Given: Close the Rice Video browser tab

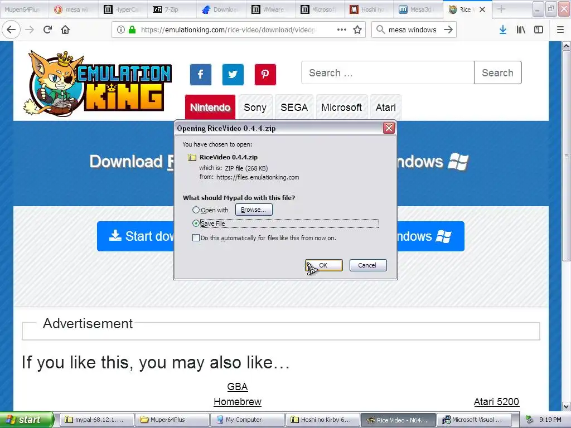Looking at the screenshot, I should (482, 9).
